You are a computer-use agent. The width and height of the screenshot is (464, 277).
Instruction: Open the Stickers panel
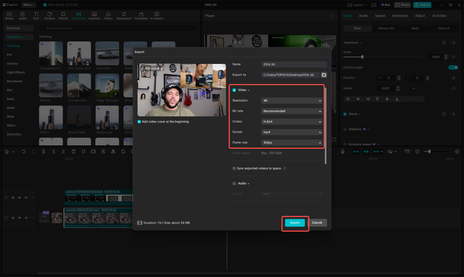pos(50,15)
